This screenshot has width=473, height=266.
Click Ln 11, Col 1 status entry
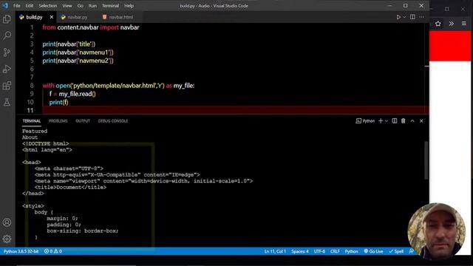[275, 251]
